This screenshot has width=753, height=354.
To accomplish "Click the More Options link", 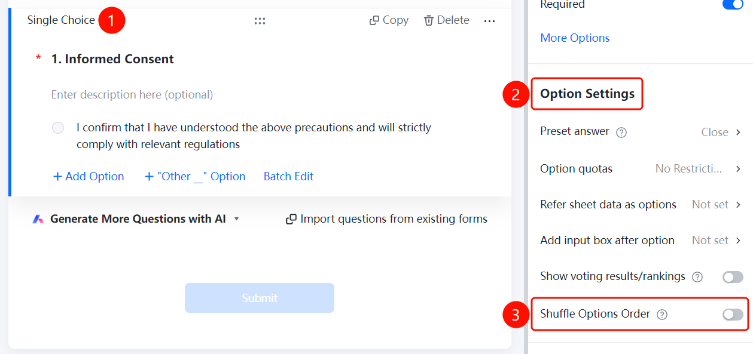I will (x=575, y=38).
